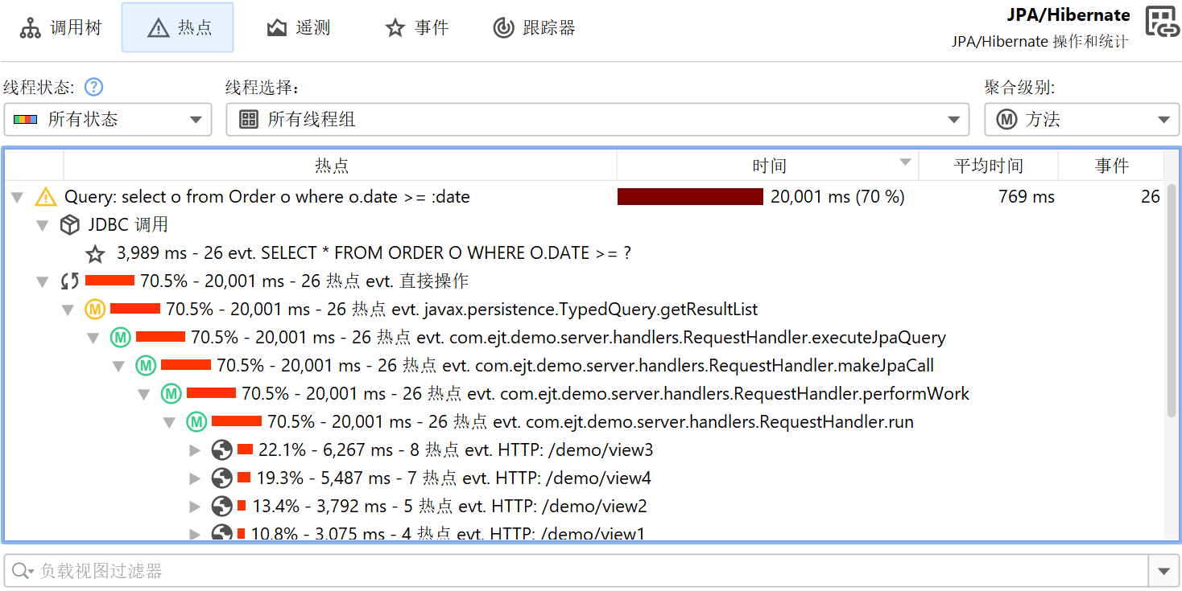Select the 热点 tab
Viewport: 1182px width, 591px height.
(178, 28)
